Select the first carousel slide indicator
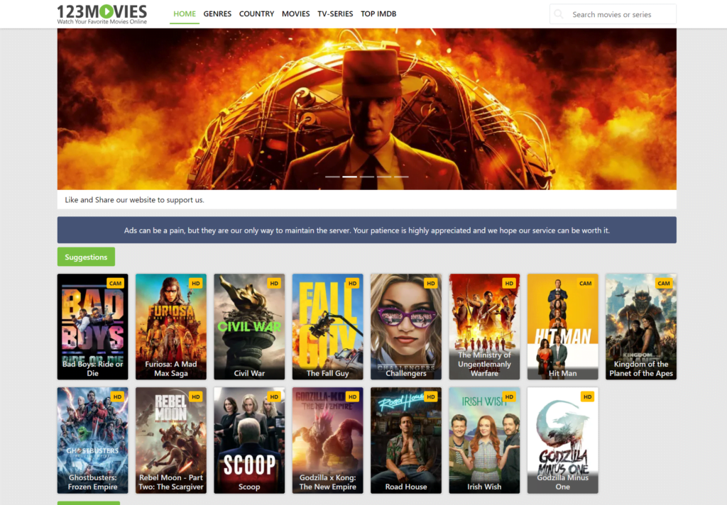 (332, 177)
